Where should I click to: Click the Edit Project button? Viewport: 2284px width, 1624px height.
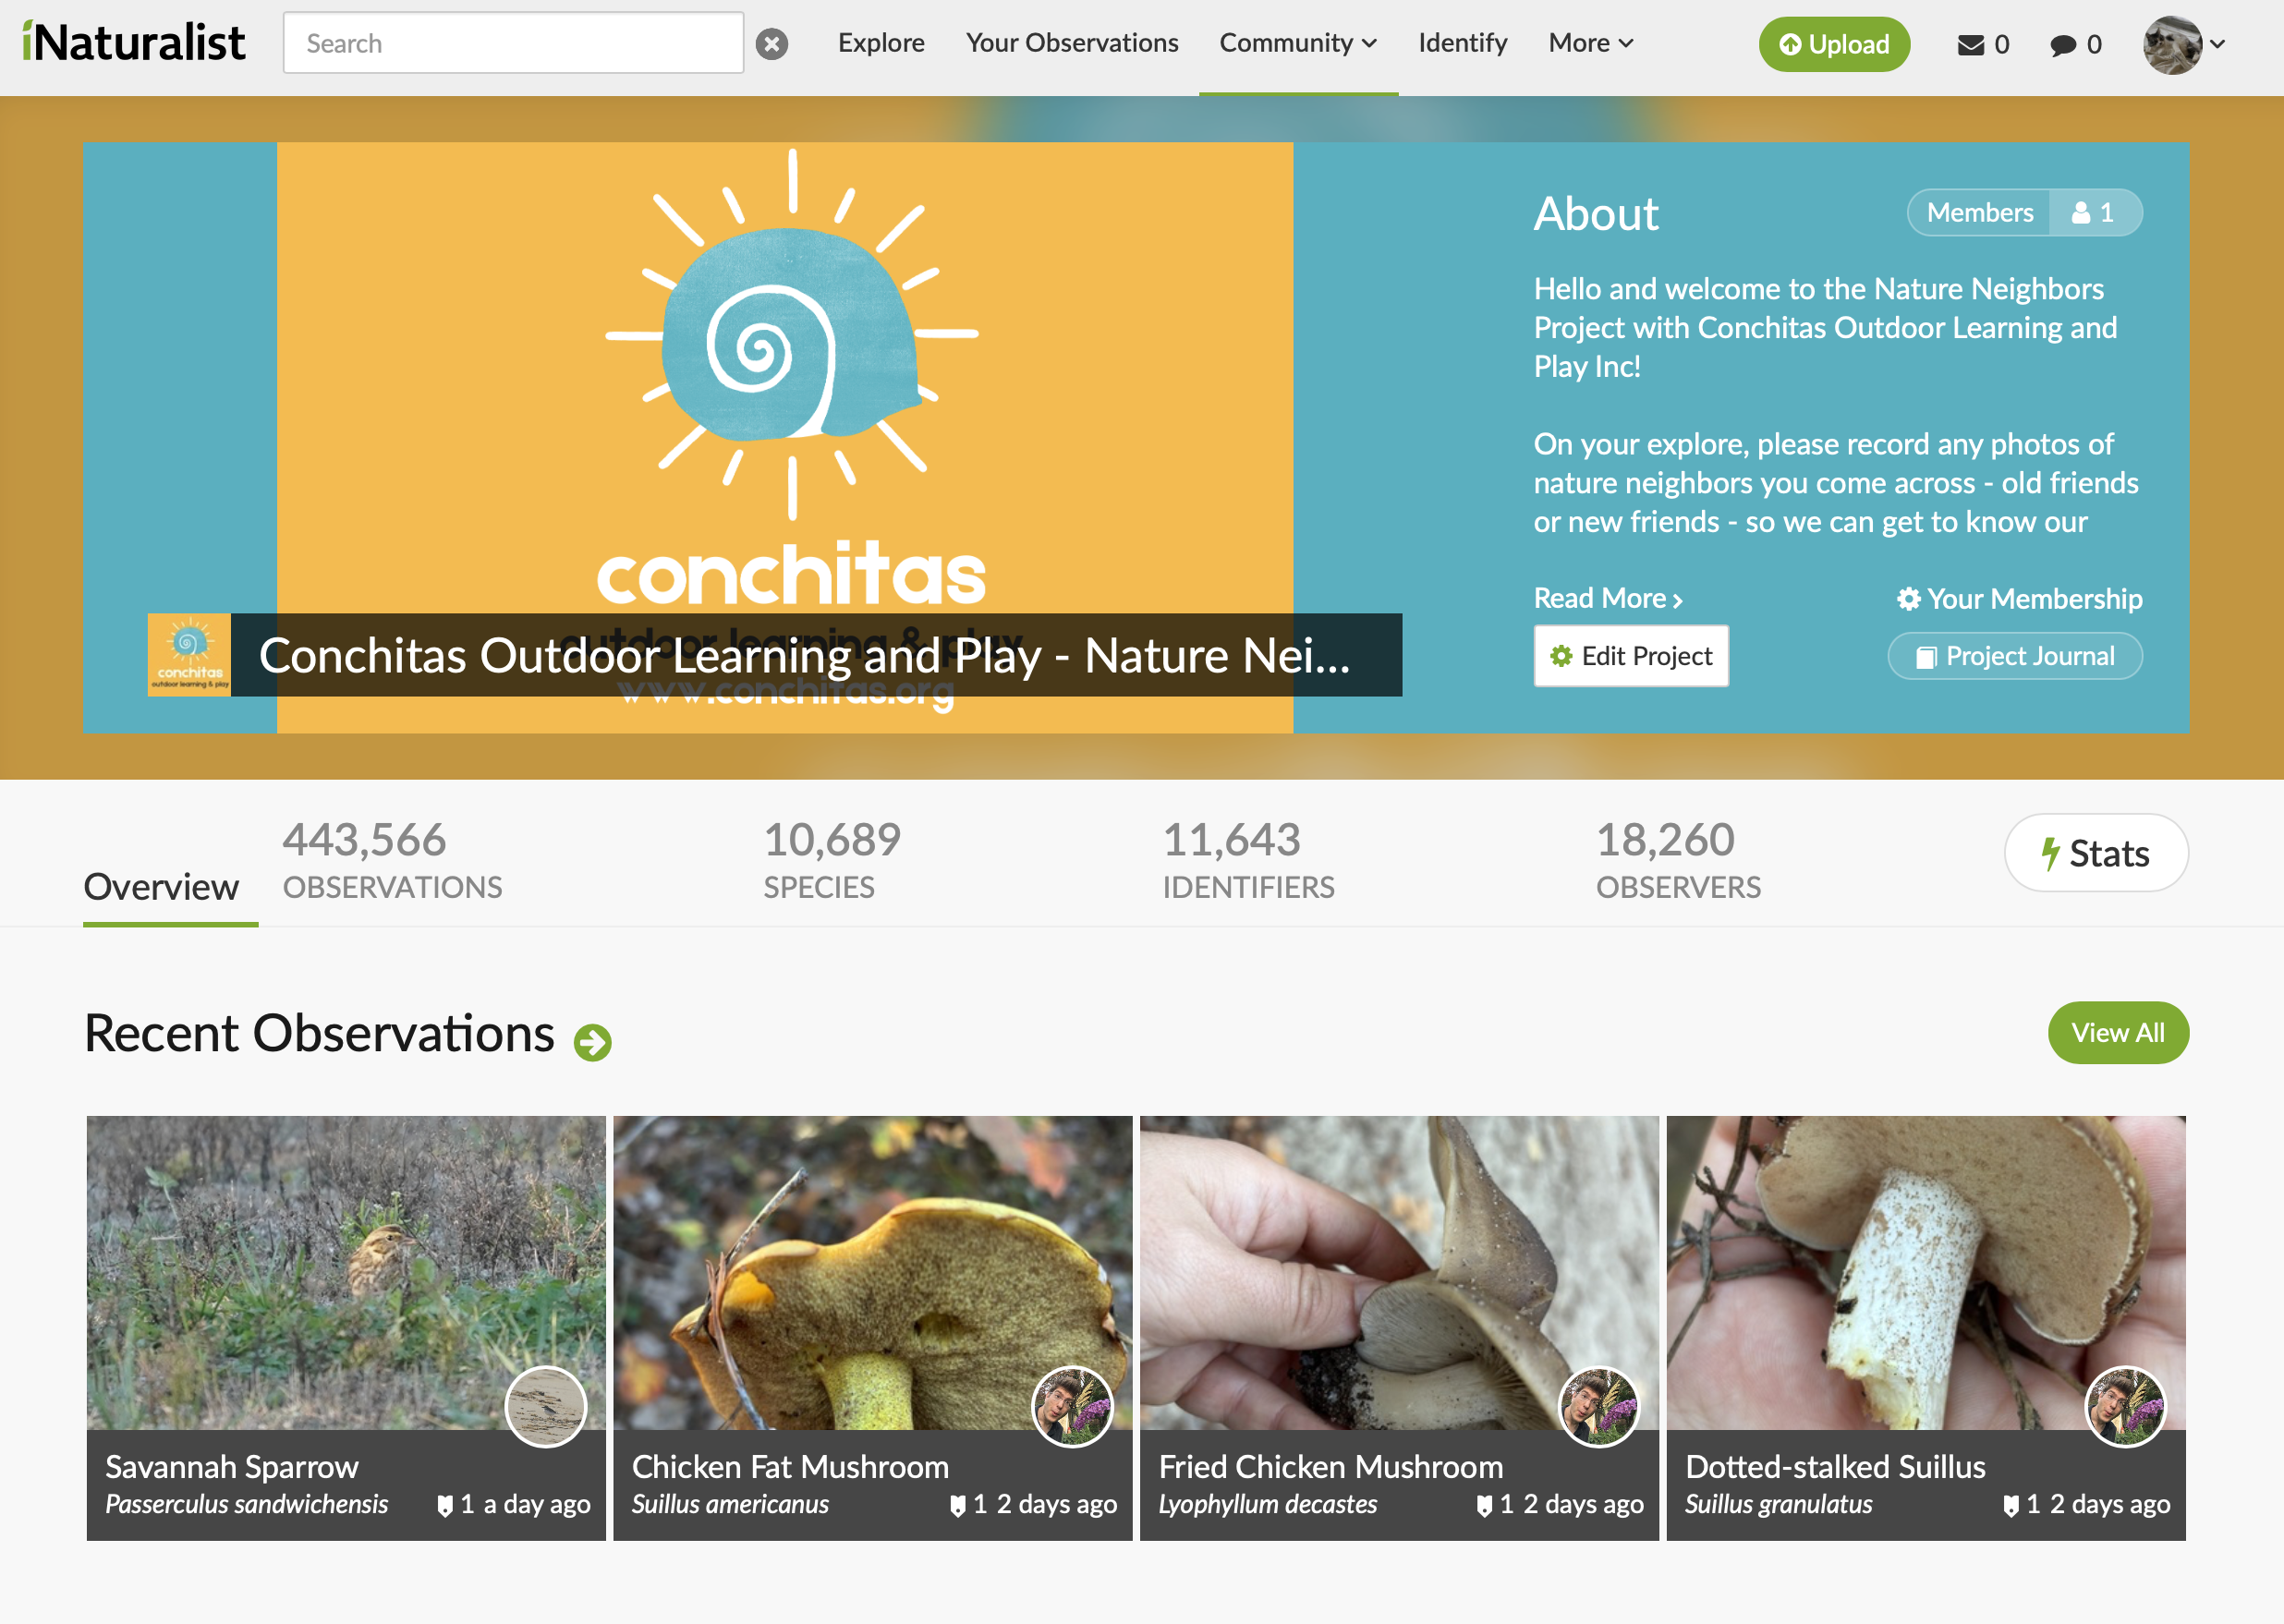1631,656
